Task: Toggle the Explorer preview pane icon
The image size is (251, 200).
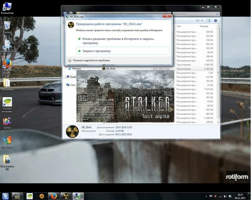Action: (x=208, y=21)
